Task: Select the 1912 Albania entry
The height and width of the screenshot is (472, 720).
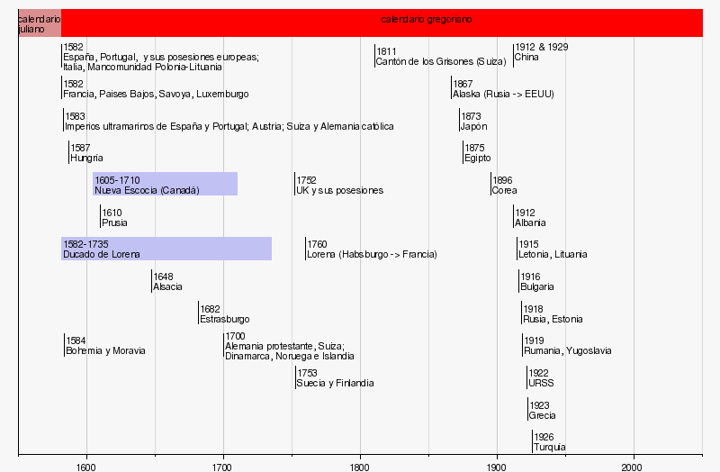Action: click(x=530, y=217)
